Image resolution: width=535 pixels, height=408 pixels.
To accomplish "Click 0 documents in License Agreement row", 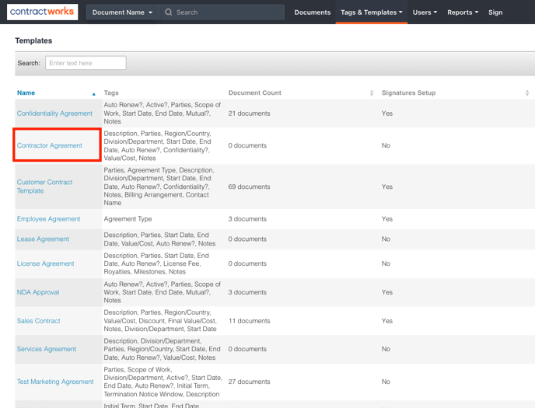I will (247, 263).
